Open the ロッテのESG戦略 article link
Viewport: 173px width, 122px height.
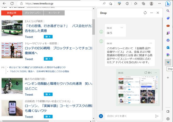point(59,51)
